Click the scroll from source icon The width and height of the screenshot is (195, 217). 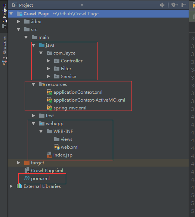tap(162, 5)
